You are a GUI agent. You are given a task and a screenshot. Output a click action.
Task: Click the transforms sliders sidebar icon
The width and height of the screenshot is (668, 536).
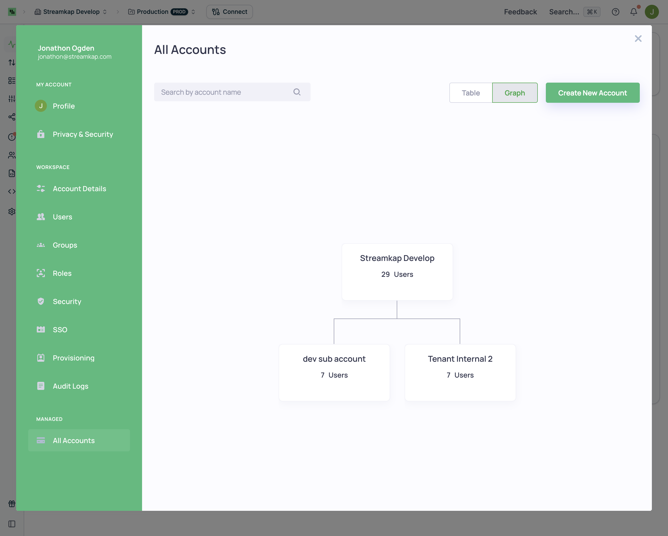pyautogui.click(x=12, y=98)
